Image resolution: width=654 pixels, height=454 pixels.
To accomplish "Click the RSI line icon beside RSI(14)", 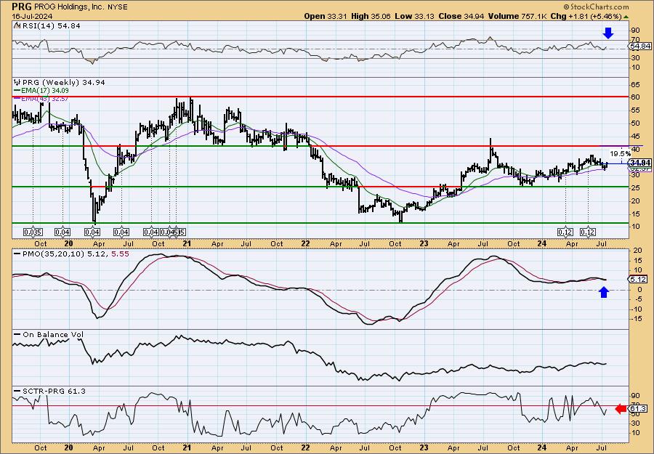I will 17,25.
